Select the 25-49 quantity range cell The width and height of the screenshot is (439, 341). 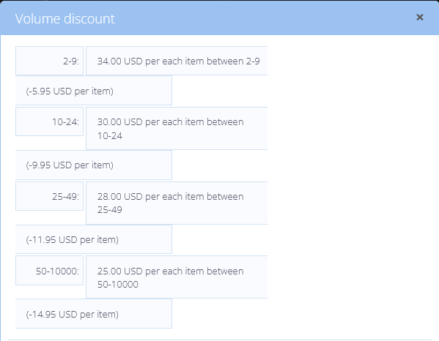49,196
